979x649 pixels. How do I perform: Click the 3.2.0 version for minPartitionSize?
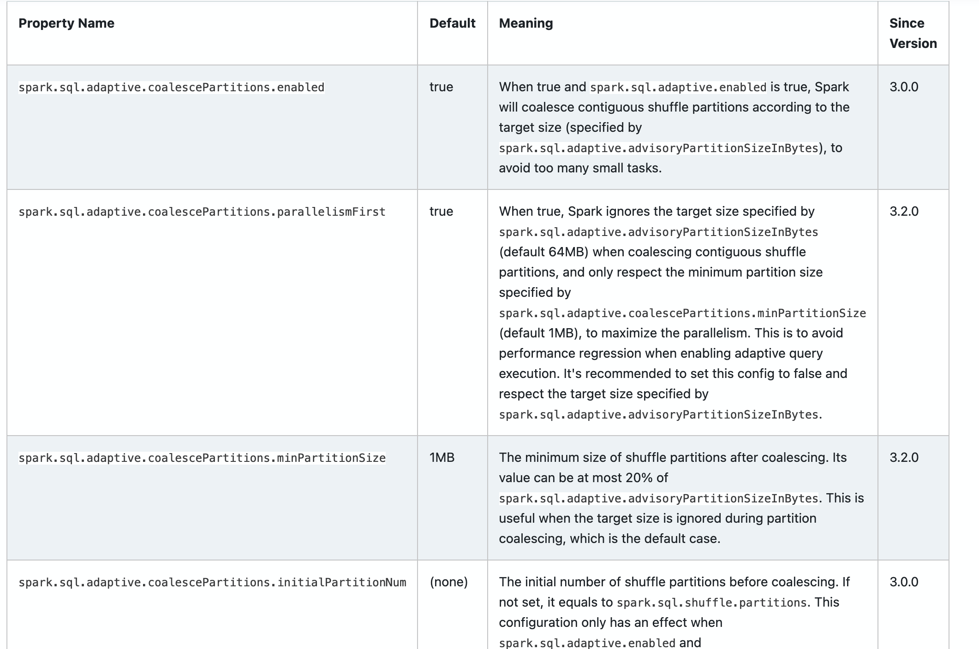(904, 457)
